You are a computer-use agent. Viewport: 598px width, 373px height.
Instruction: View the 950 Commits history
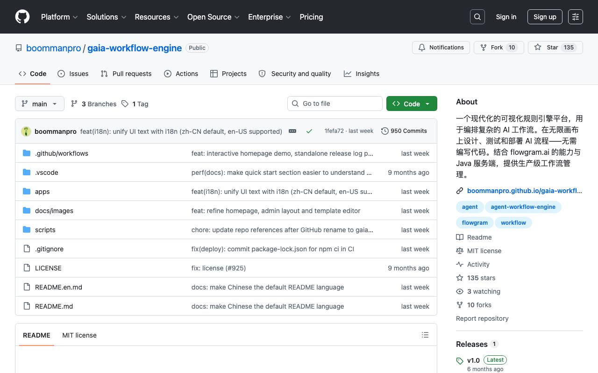pos(405,131)
